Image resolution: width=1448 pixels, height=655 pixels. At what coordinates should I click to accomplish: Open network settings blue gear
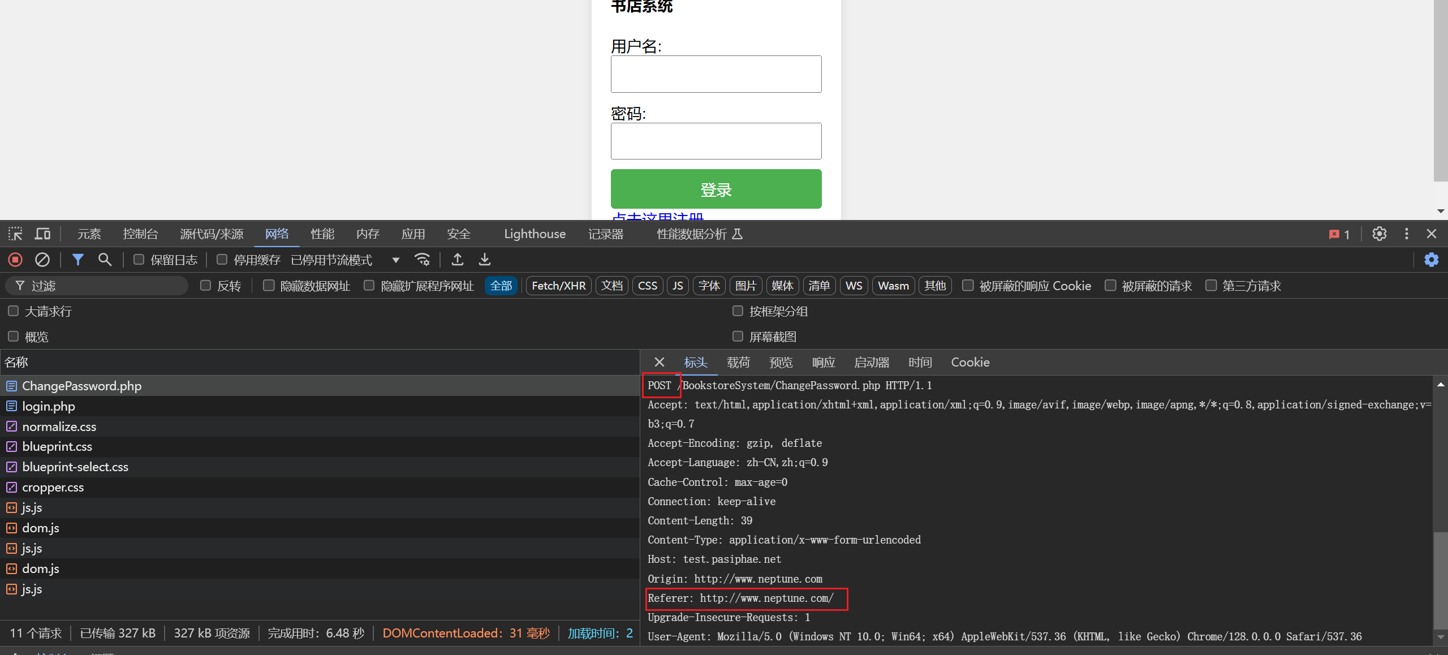(x=1432, y=260)
